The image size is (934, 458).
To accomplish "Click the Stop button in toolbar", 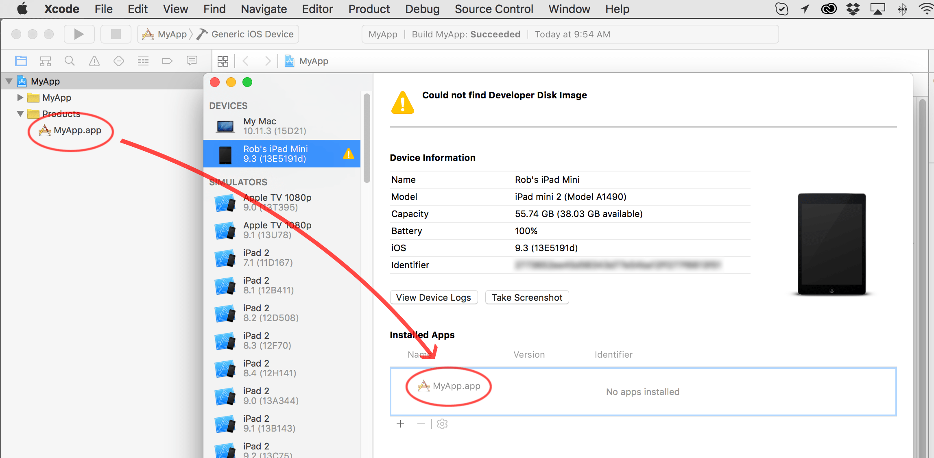I will tap(116, 34).
